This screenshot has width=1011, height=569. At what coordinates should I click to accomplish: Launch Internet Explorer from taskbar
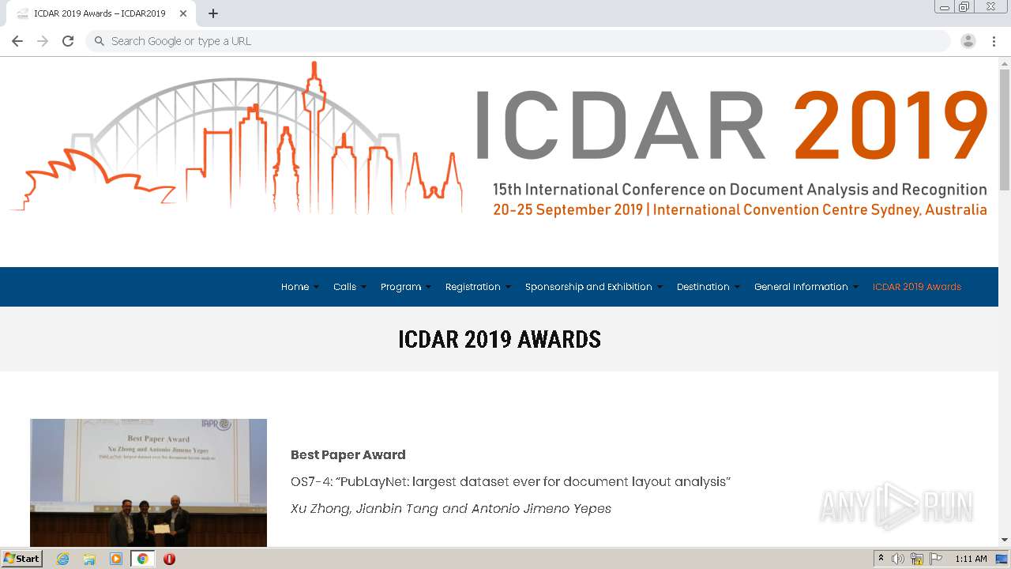(x=63, y=559)
